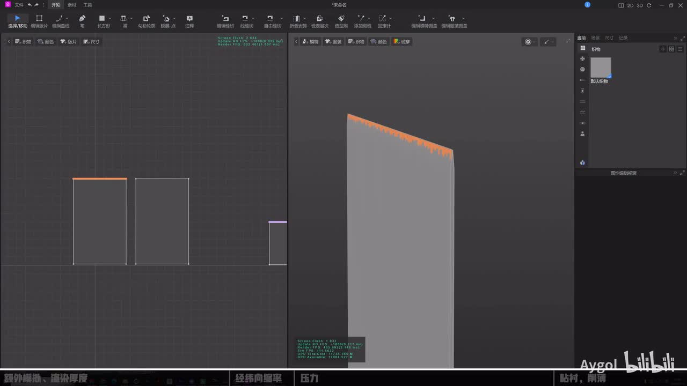
Task: Select the 造型刷 styling brush tool
Action: [x=341, y=21]
